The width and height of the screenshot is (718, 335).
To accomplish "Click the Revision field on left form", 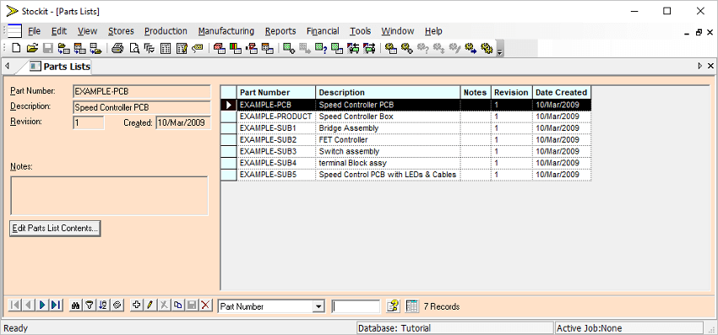I will click(89, 122).
